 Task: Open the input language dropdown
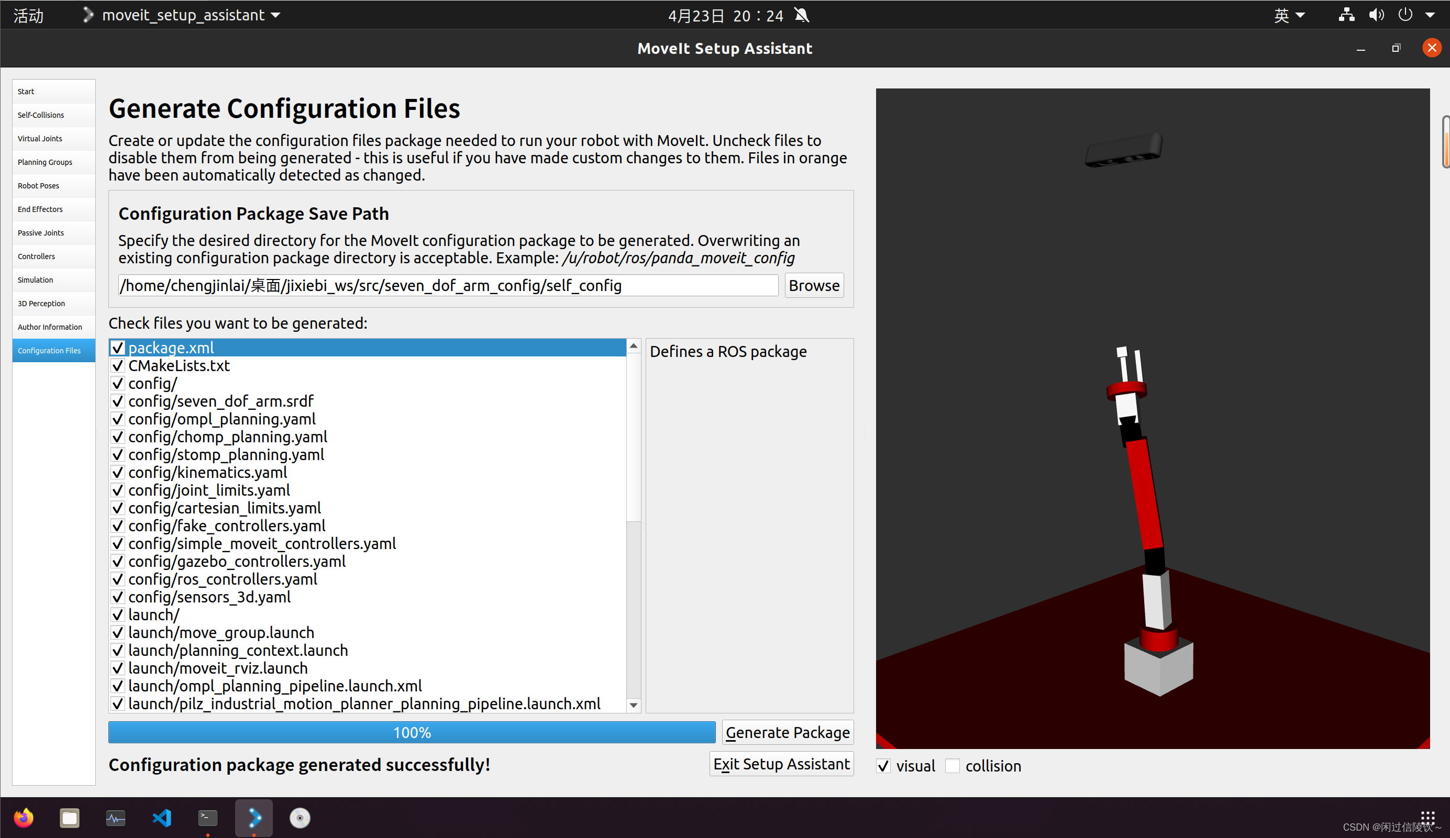(1288, 15)
